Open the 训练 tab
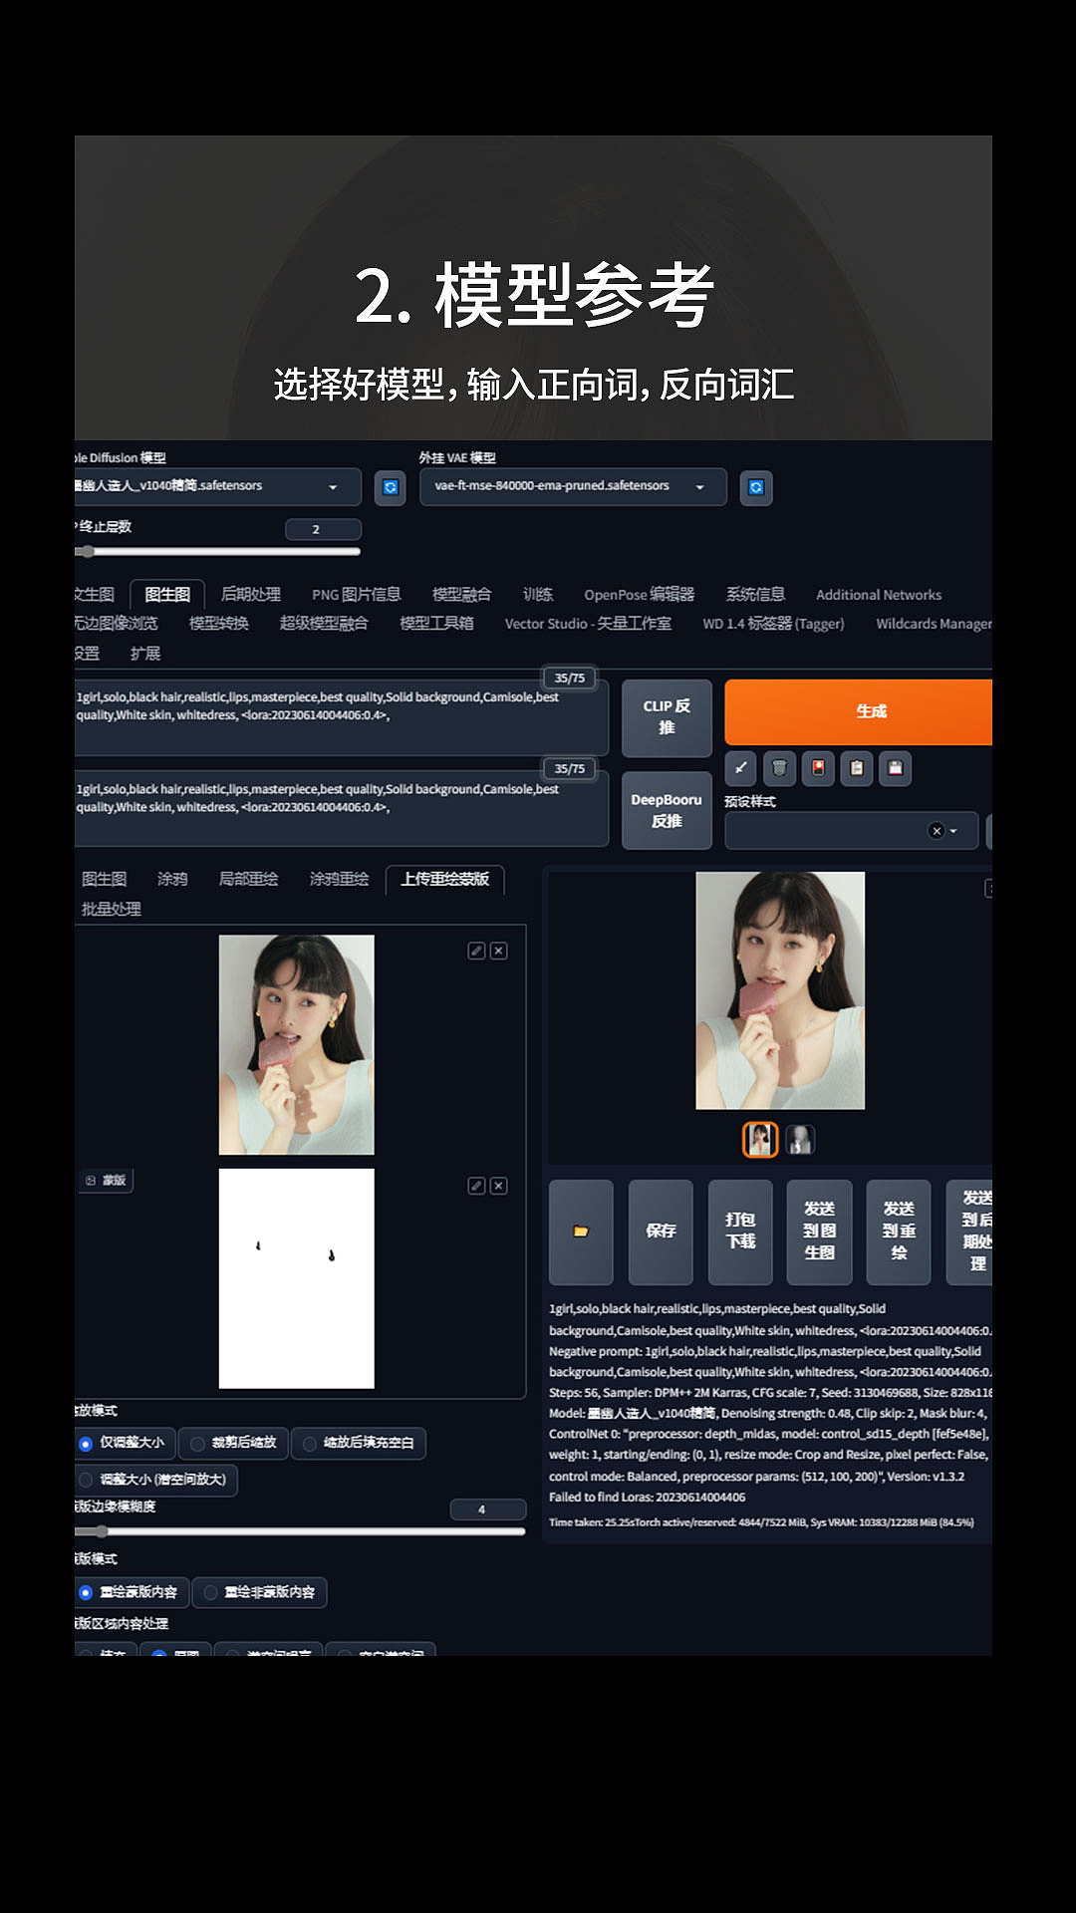This screenshot has width=1076, height=1913. pos(538,594)
